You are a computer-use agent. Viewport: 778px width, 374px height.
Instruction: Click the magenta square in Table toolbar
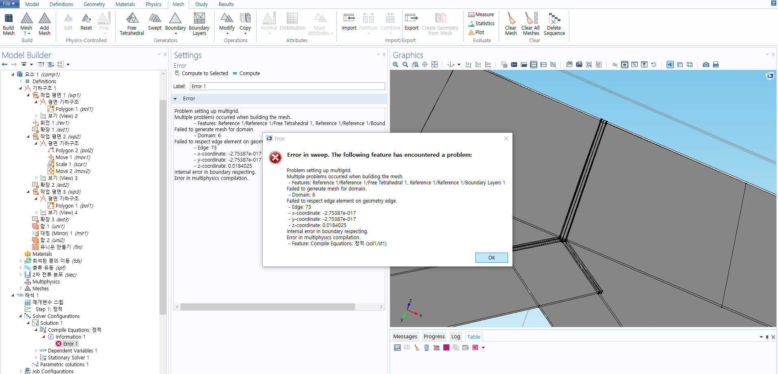tap(446, 348)
